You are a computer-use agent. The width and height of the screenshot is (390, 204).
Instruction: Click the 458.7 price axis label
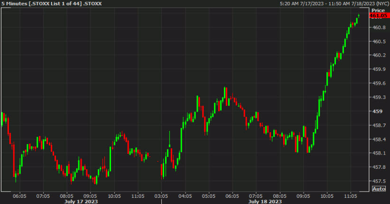click(379, 125)
